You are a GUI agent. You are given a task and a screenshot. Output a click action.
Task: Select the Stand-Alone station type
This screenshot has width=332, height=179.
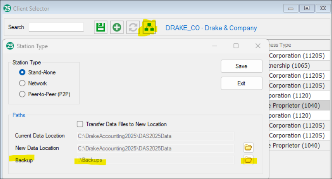coord(37,72)
